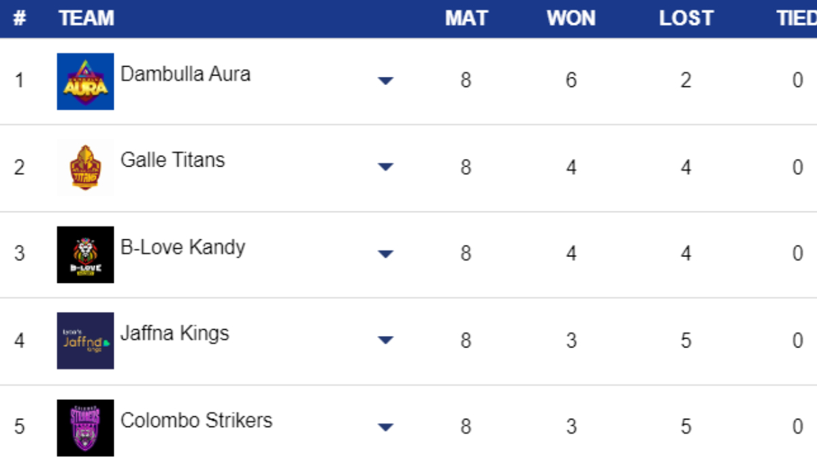
Task: Select the B-Love Kandy team name
Action: (182, 247)
